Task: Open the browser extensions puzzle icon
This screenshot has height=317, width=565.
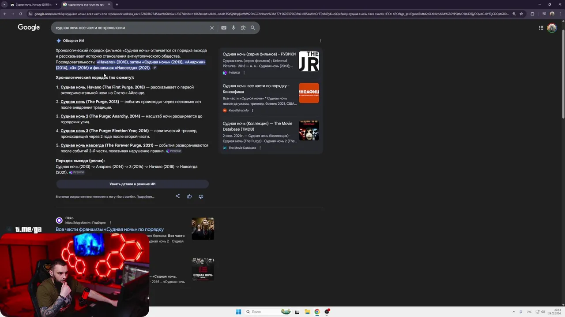Action: pos(532,14)
